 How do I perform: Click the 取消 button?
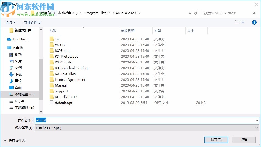point(244,140)
